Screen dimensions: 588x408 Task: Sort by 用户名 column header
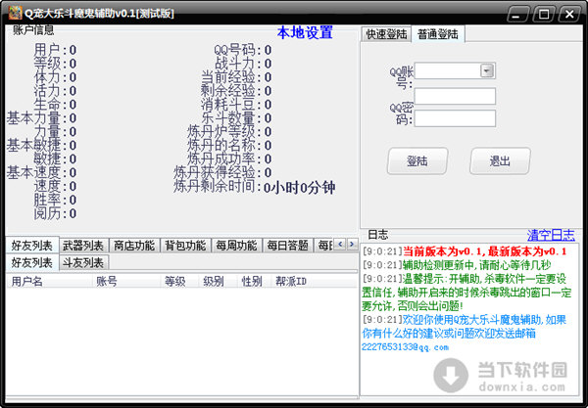coord(50,282)
